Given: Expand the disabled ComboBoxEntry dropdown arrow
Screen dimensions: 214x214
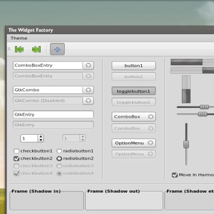Looking at the screenshot, I should tap(88, 76).
